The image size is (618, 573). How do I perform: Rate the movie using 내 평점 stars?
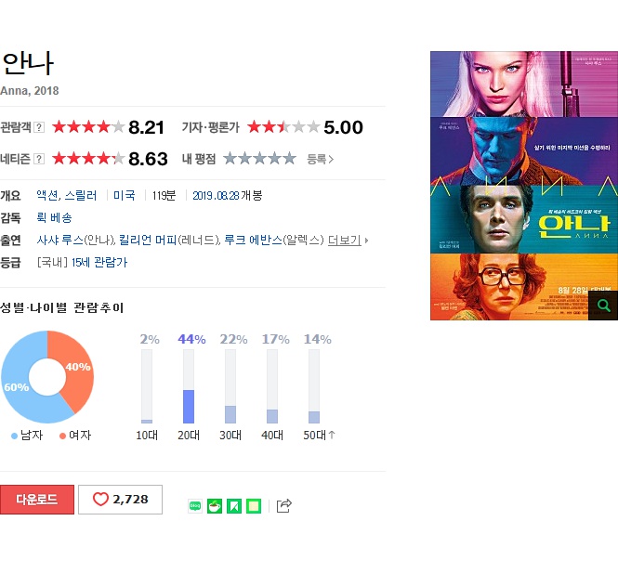259,159
